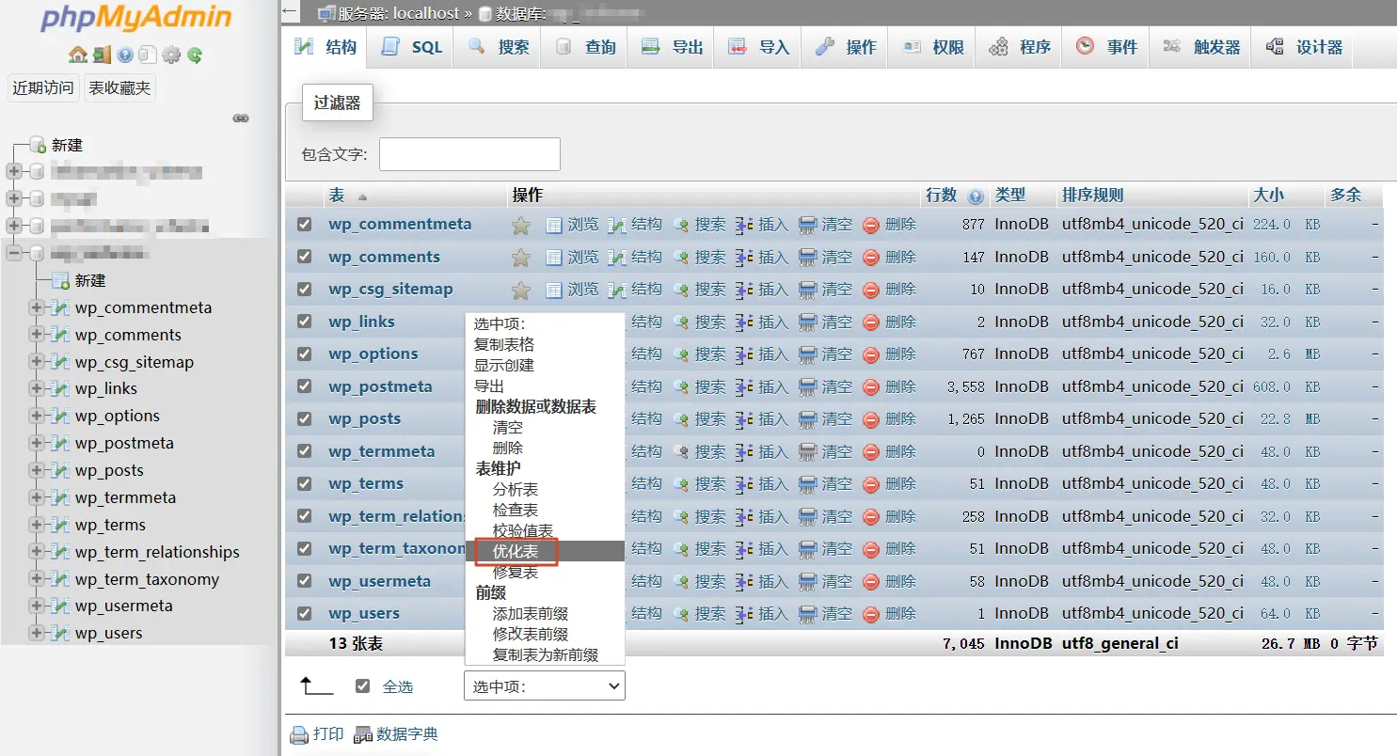Choose 分析表 from the dropdown list

[x=545, y=489]
